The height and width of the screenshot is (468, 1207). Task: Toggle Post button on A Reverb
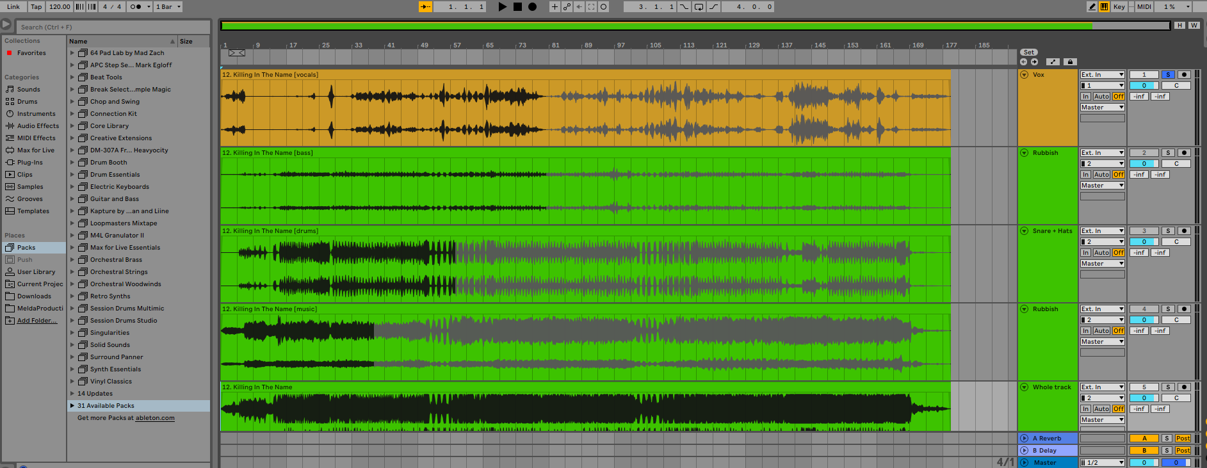tap(1183, 439)
